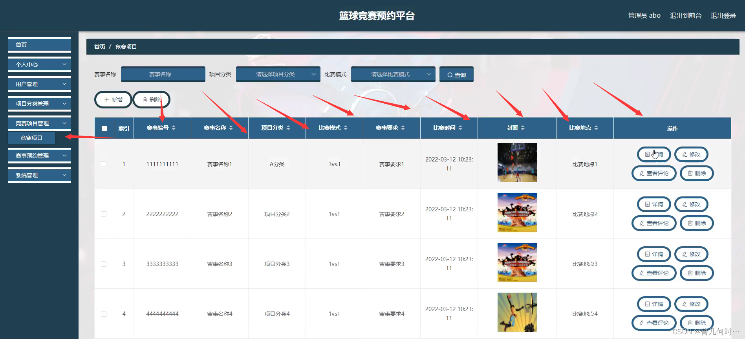The width and height of the screenshot is (745, 339).
Task: Open 修改 for row 赛事名称1
Action: point(691,154)
